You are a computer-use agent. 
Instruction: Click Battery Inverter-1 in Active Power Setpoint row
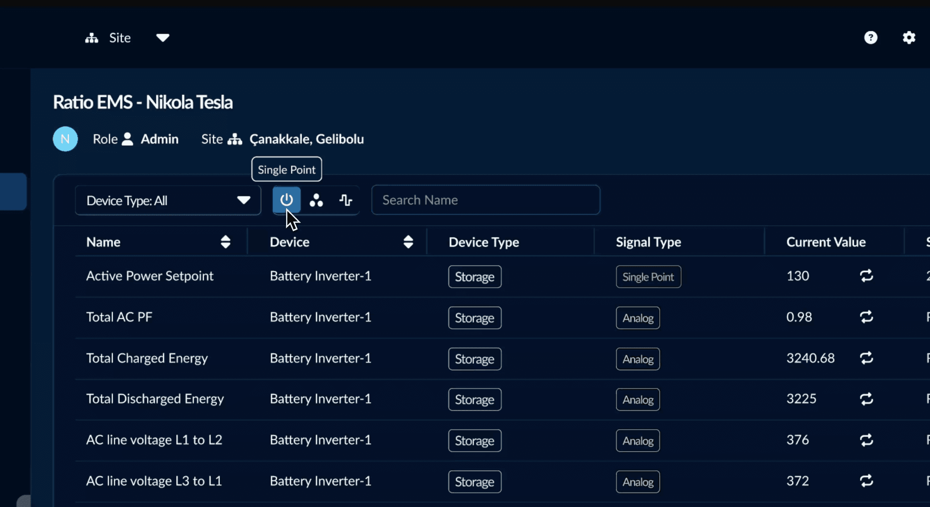(321, 276)
